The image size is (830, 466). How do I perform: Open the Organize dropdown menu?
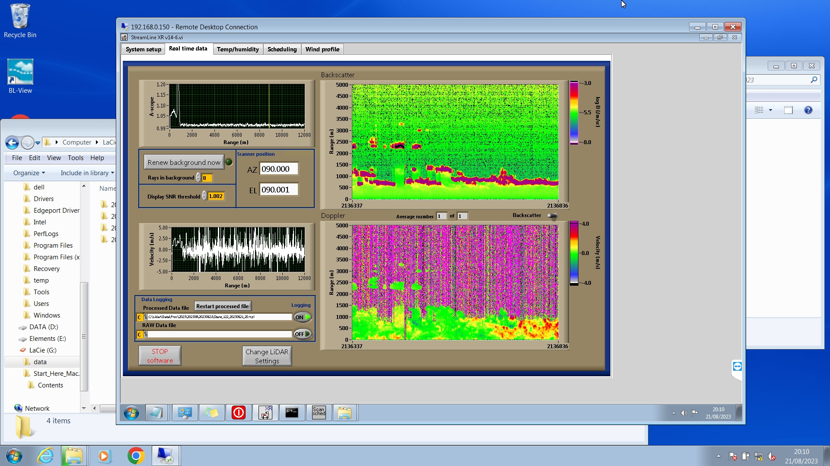29,173
